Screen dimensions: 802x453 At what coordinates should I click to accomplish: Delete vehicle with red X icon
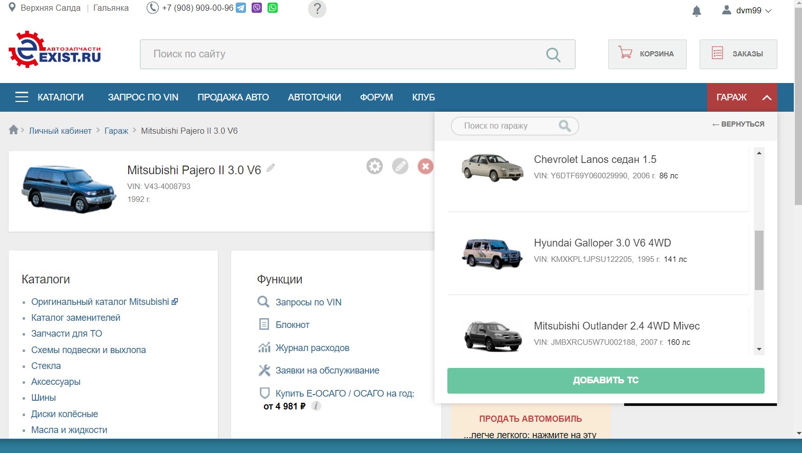[x=425, y=166]
